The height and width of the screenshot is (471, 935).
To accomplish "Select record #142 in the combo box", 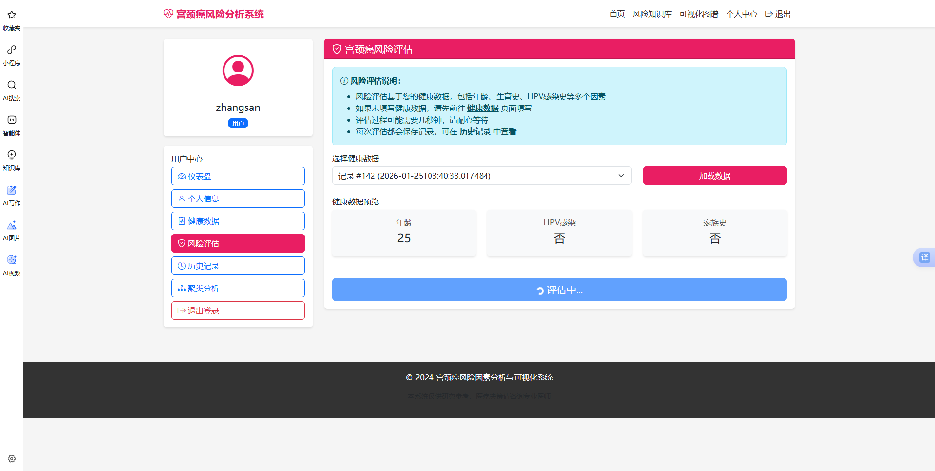I will pos(481,176).
